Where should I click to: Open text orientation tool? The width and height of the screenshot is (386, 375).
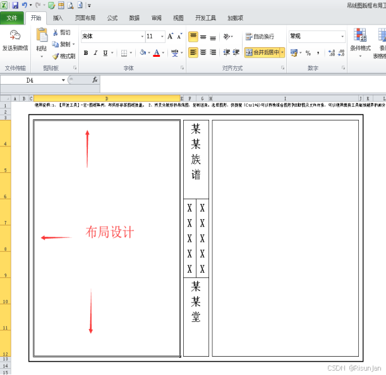tap(227, 37)
